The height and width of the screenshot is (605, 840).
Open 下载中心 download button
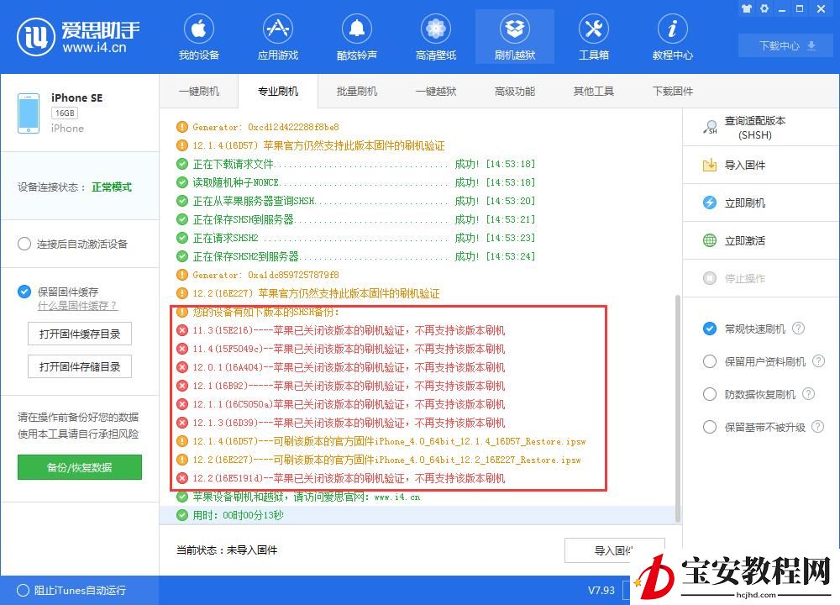(787, 45)
